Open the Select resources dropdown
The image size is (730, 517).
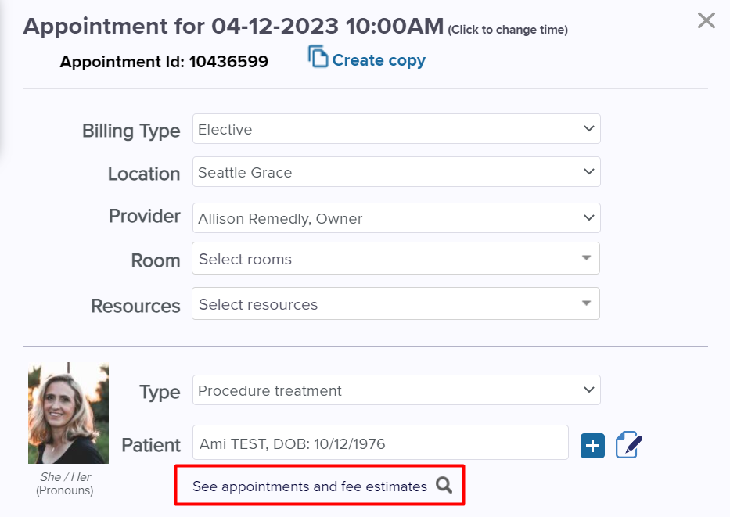(x=396, y=303)
